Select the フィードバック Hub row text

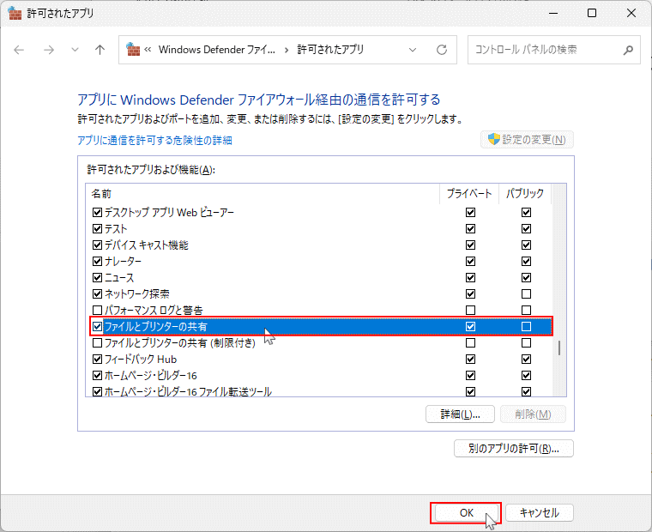pyautogui.click(x=141, y=359)
